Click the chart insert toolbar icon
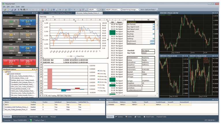 [42, 10]
